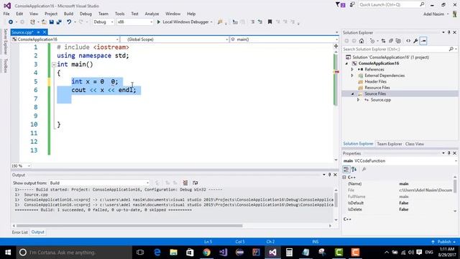This screenshot has height=259, width=460.
Task: Click the Save All toolbar icon
Action: coord(59,22)
